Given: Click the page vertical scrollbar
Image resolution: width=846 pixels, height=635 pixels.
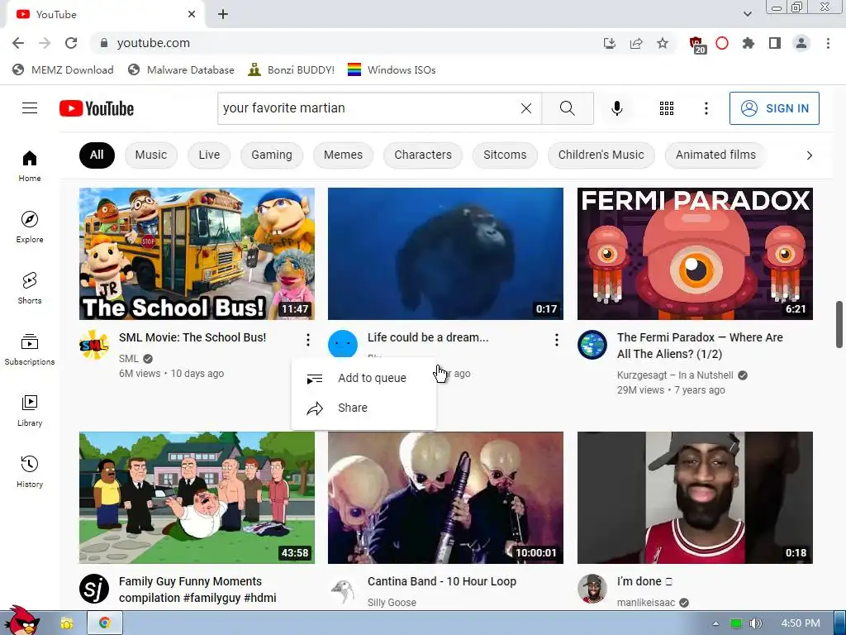Looking at the screenshot, I should click(x=839, y=324).
